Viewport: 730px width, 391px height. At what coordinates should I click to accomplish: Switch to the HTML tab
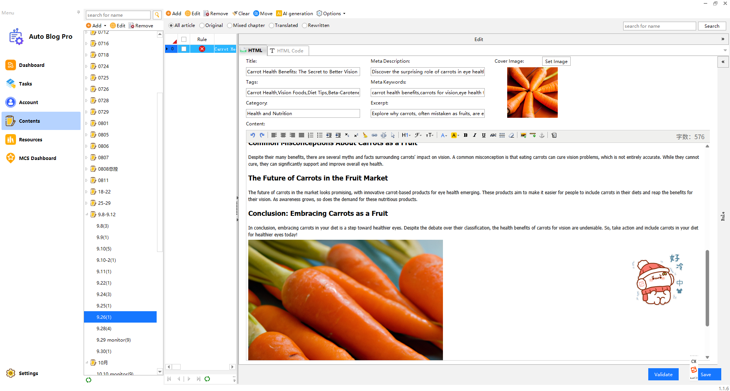point(252,50)
